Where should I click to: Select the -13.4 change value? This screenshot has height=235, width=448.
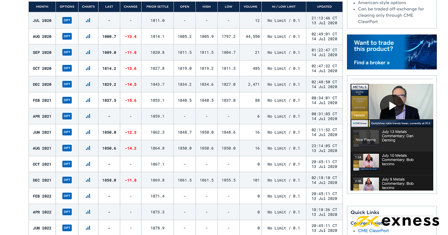tap(131, 36)
